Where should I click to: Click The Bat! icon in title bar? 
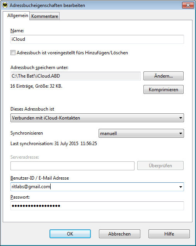[x=5, y=5]
